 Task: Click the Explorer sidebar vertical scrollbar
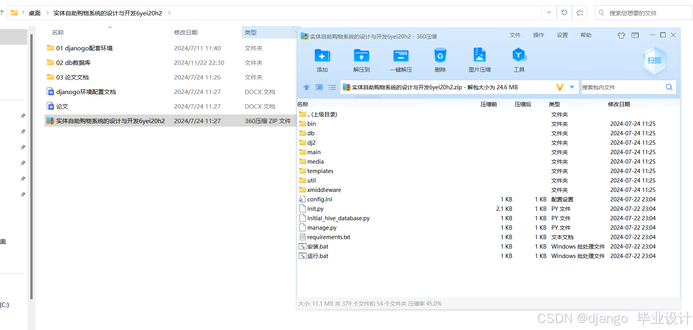tap(31, 167)
